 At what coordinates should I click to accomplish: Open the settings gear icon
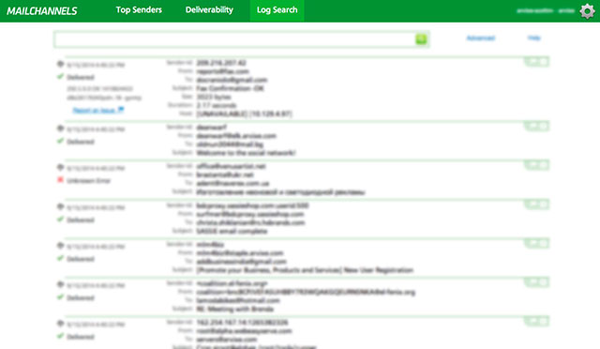[587, 11]
